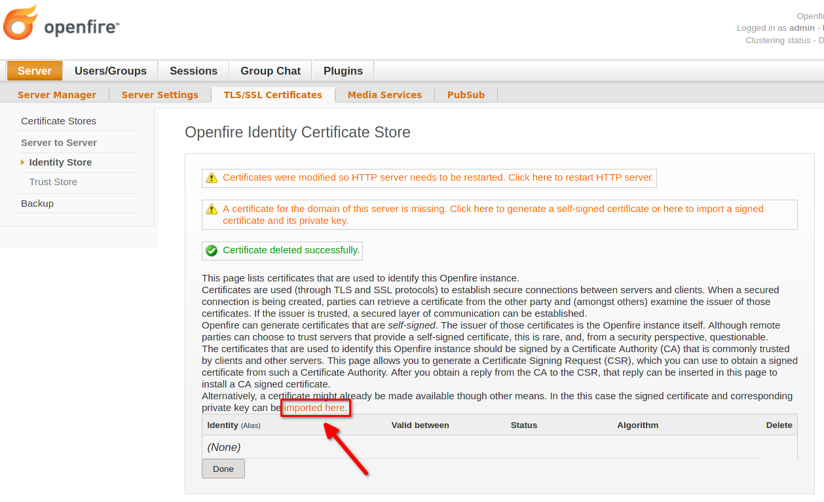Click the missing certificate warning message link
Viewport: 824px width, 502px height.
coord(493,215)
